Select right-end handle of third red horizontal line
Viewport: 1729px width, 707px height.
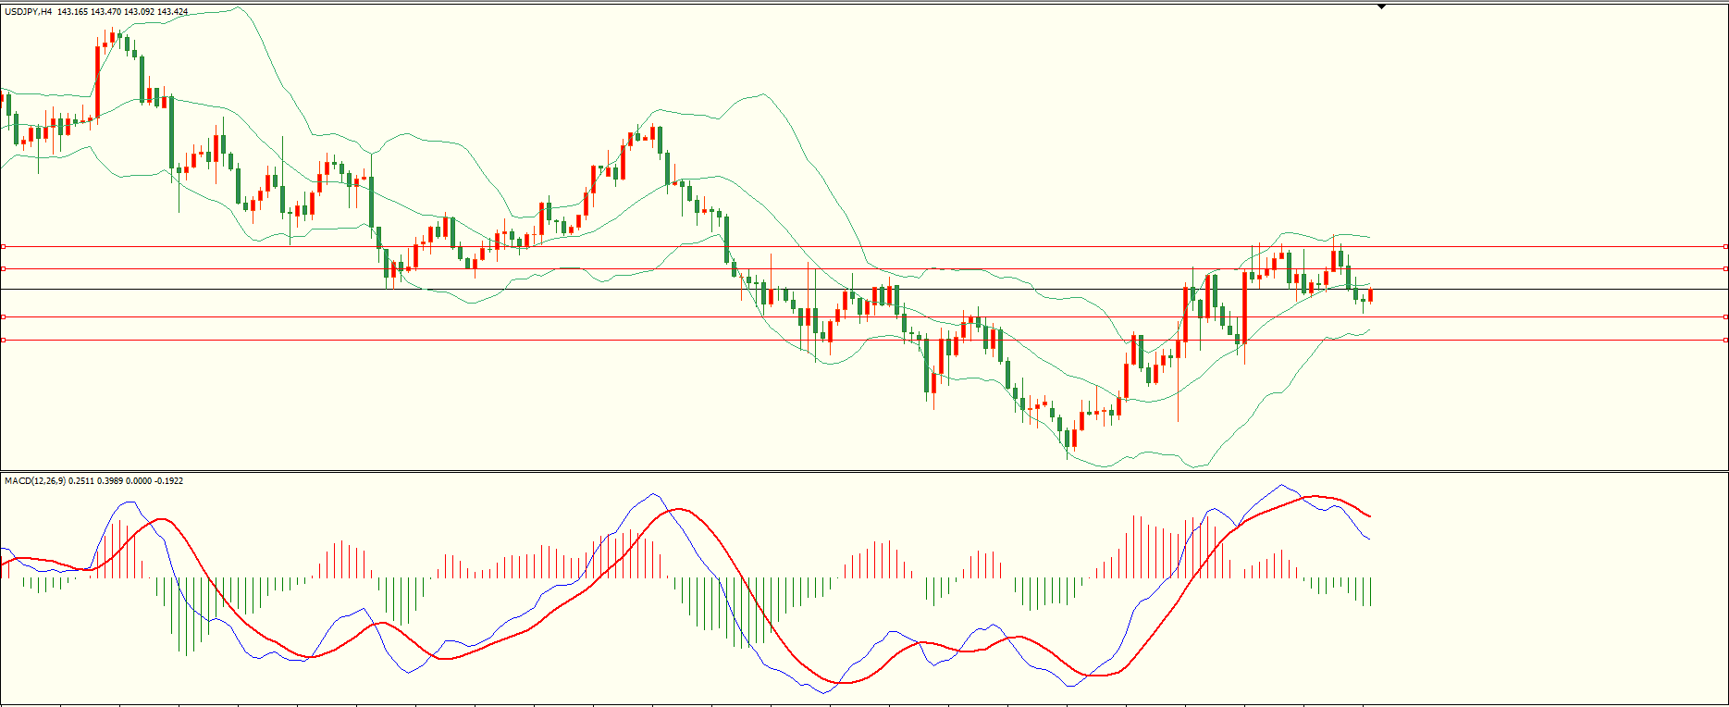click(x=1726, y=316)
